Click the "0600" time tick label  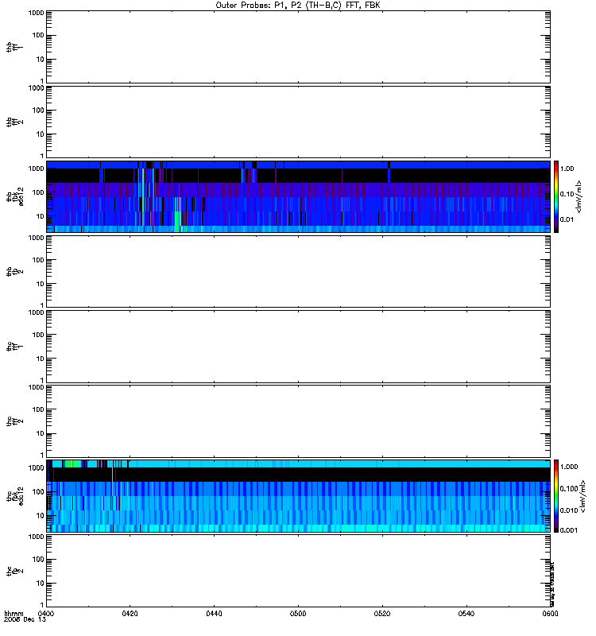coord(550,613)
